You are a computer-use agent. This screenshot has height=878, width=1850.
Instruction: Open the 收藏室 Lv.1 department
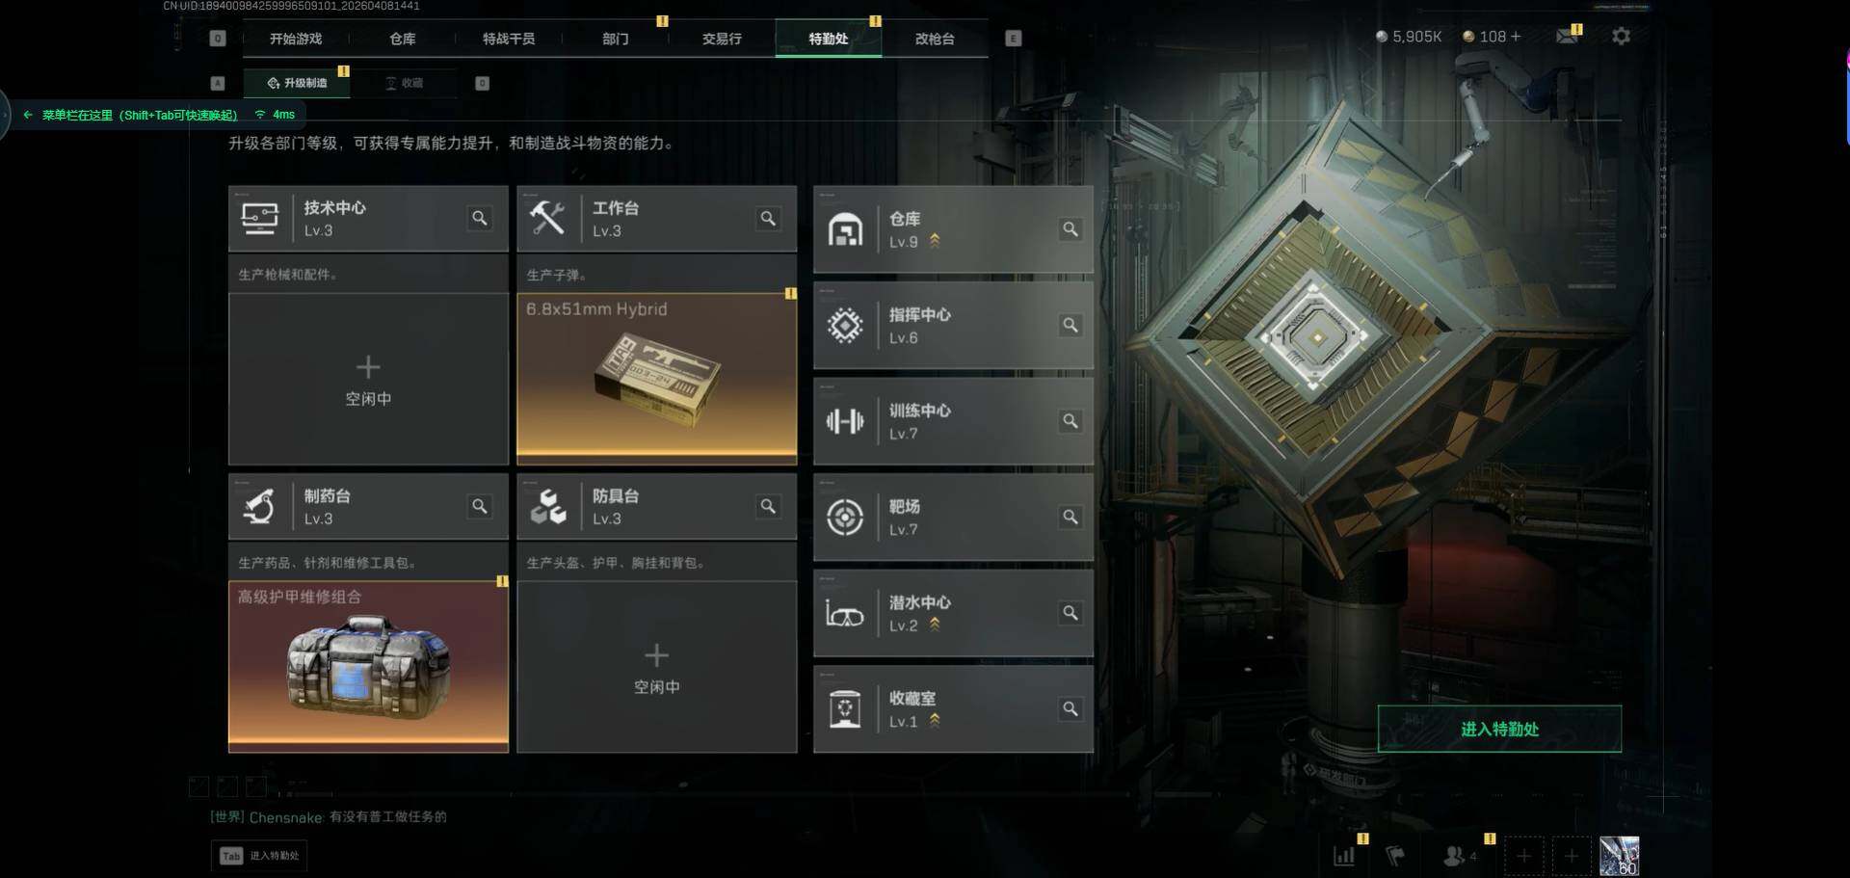click(953, 708)
